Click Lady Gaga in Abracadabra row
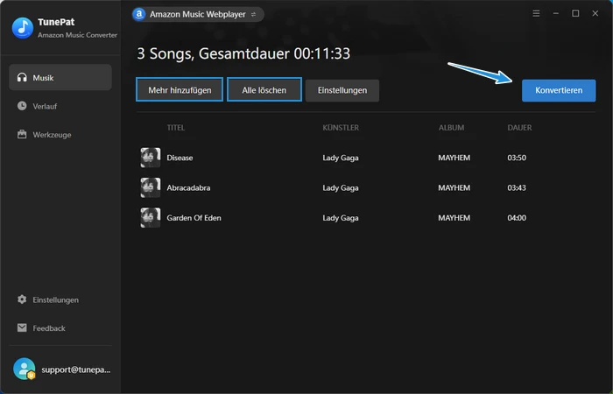This screenshot has width=613, height=394. pyautogui.click(x=341, y=188)
